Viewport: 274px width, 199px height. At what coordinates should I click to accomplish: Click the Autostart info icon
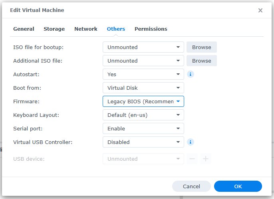point(191,74)
